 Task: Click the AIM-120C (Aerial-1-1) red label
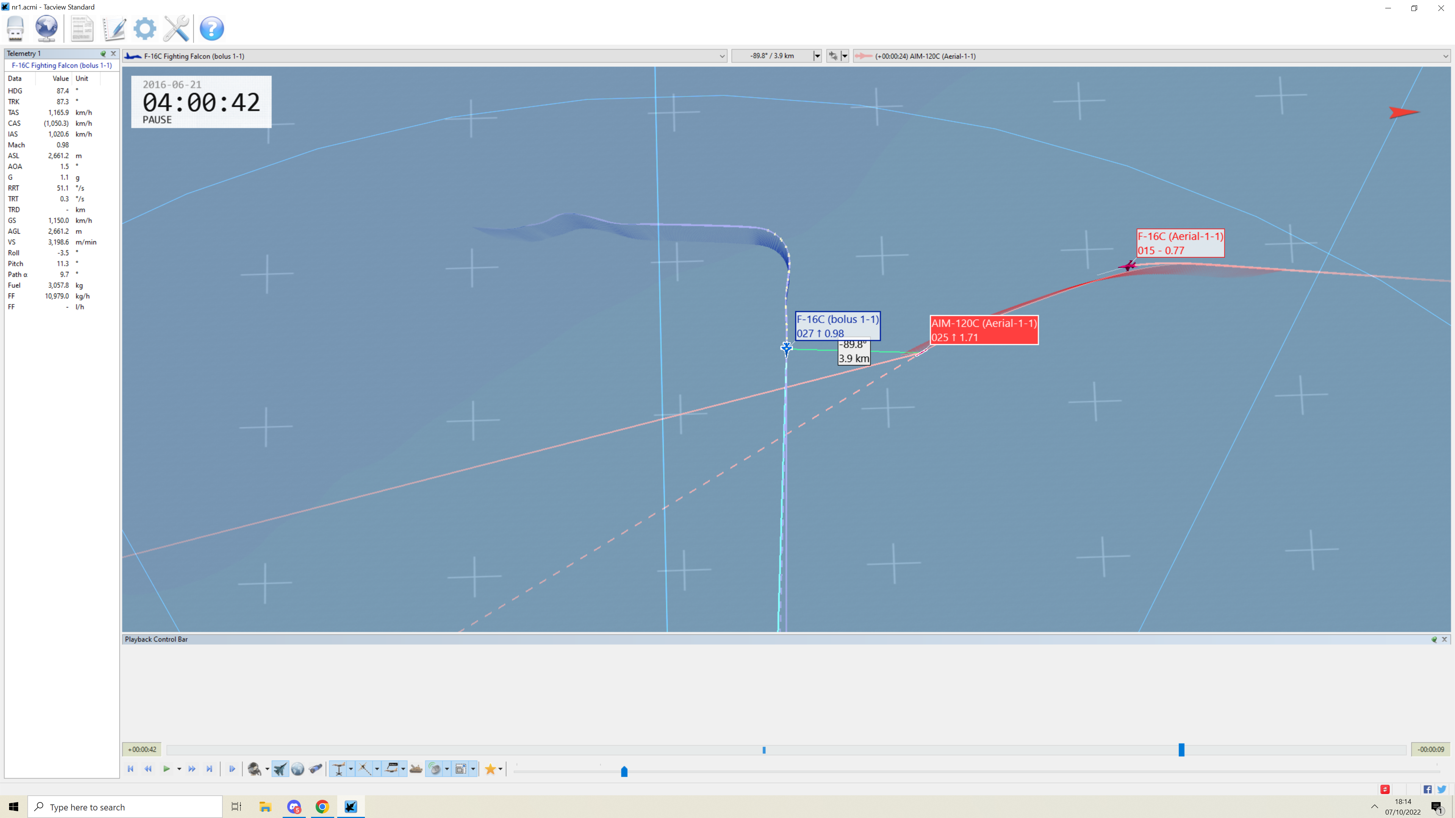[x=984, y=330]
